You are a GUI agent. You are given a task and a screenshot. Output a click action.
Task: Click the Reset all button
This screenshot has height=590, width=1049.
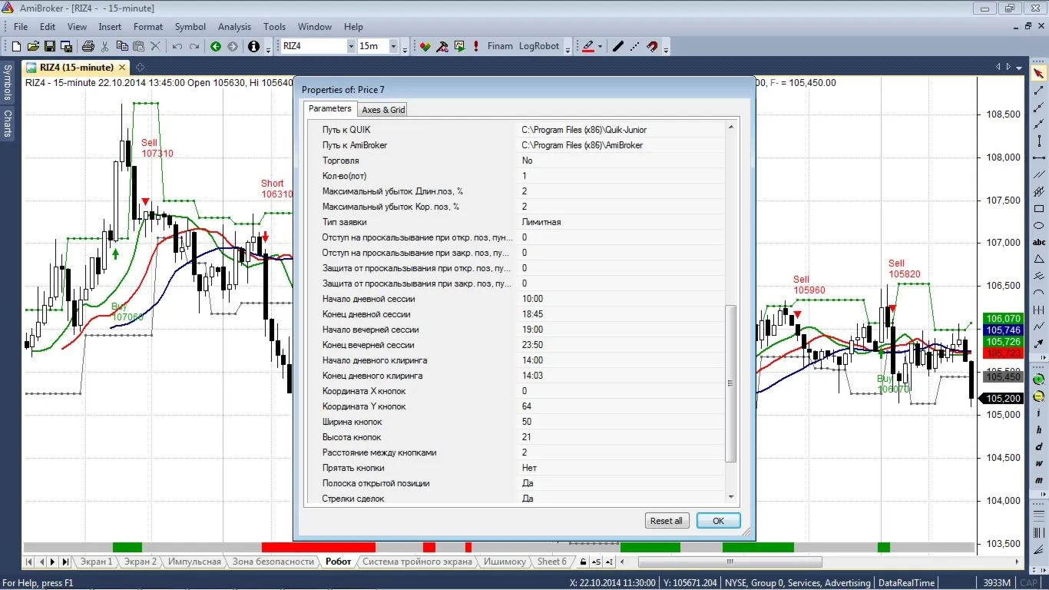tap(667, 521)
